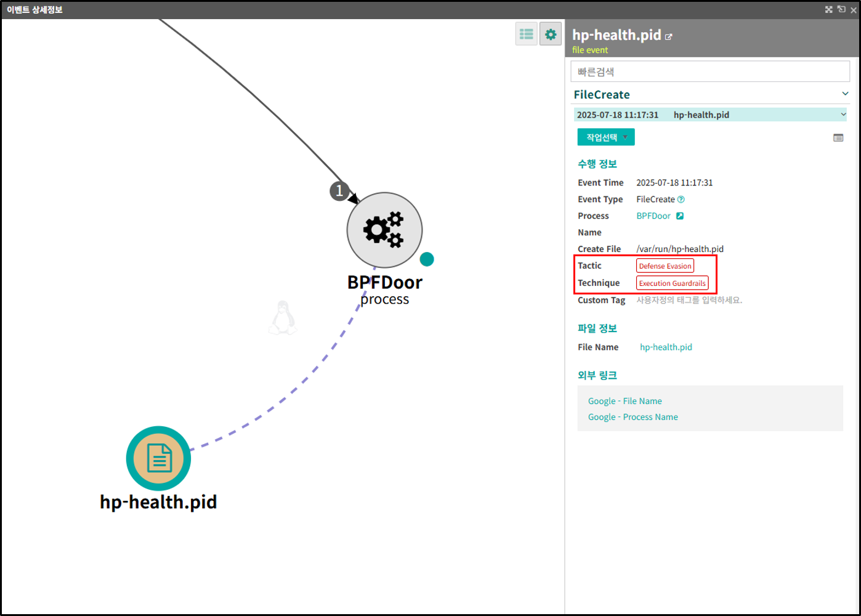This screenshot has height=616, width=861.
Task: Close the 이벤트 상세정보 window
Action: point(852,9)
